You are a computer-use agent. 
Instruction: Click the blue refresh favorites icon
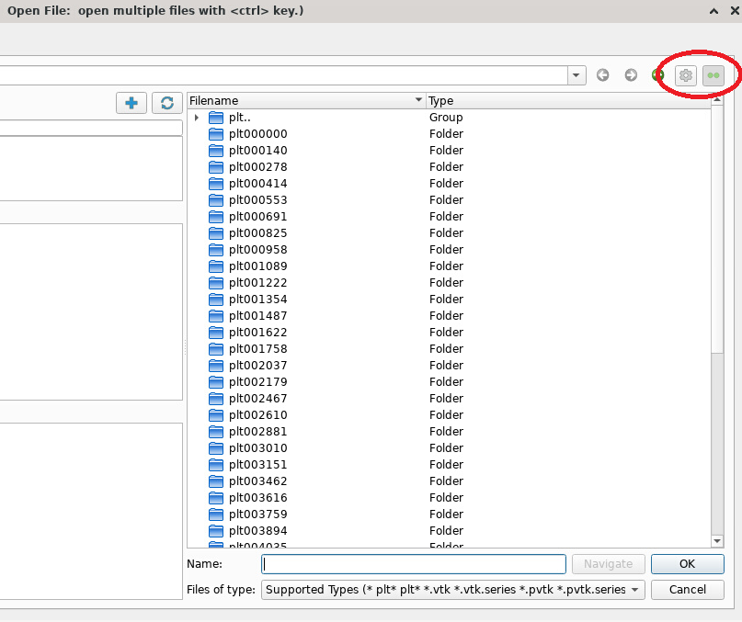166,103
